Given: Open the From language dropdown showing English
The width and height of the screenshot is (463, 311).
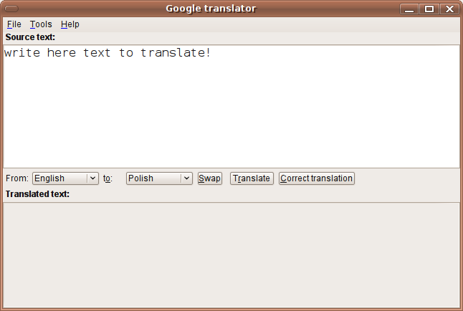Looking at the screenshot, I should point(59,178).
